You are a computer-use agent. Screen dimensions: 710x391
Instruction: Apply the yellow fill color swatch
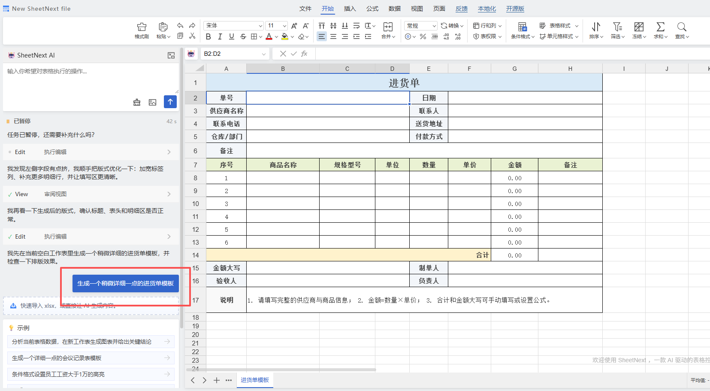(x=285, y=36)
